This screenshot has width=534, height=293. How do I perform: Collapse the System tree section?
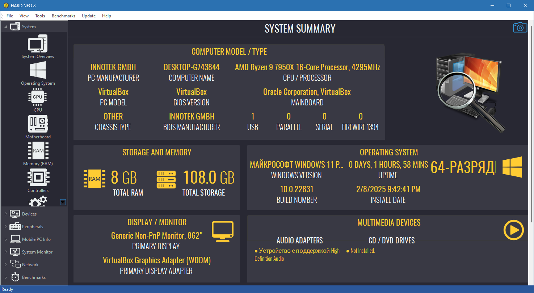[x=5, y=27]
